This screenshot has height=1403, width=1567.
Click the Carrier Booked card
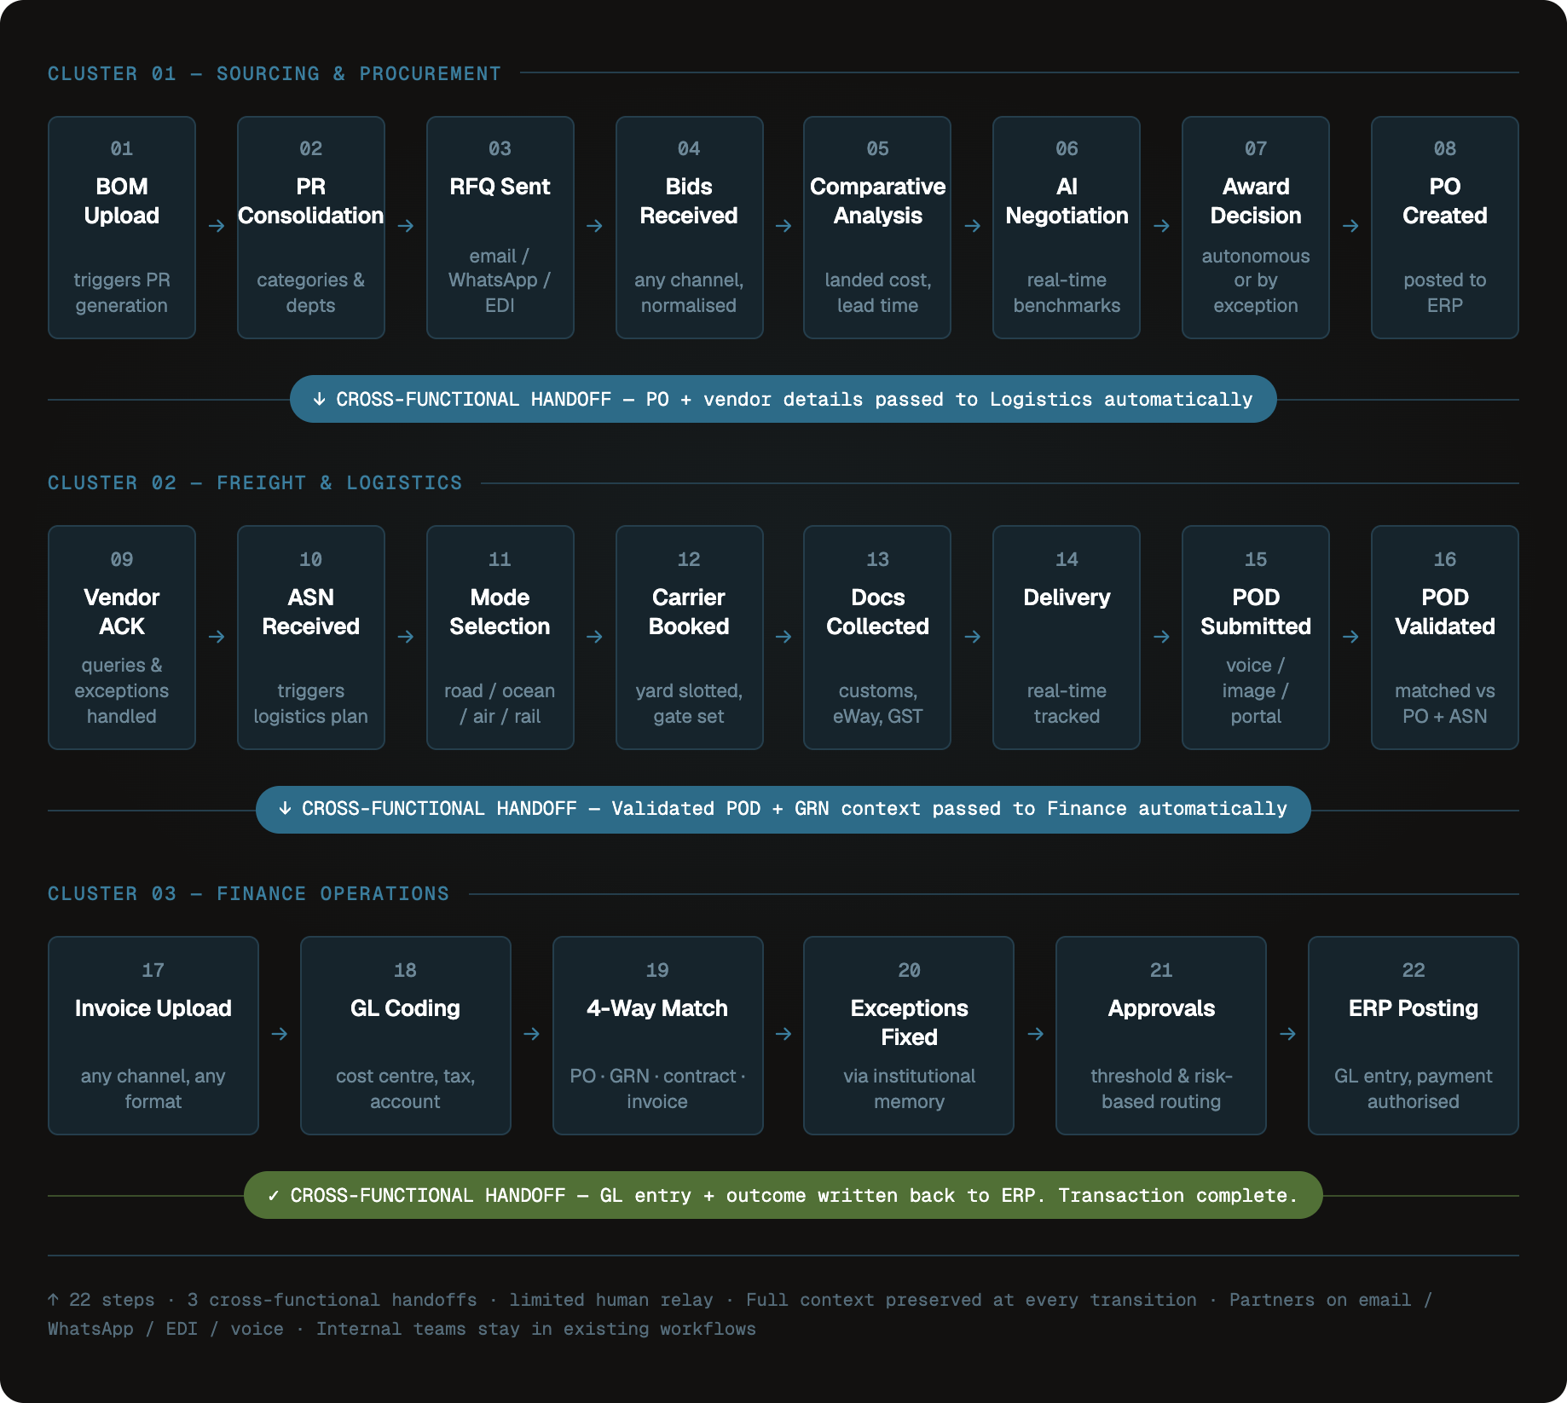point(689,638)
